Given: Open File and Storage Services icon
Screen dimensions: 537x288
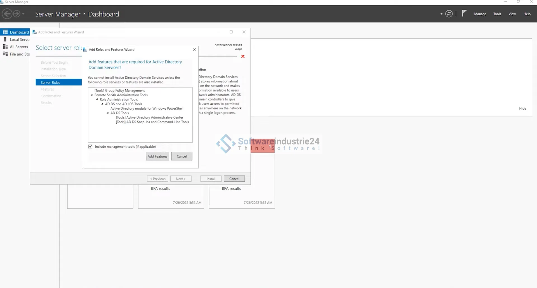Looking at the screenshot, I should click(x=5, y=54).
